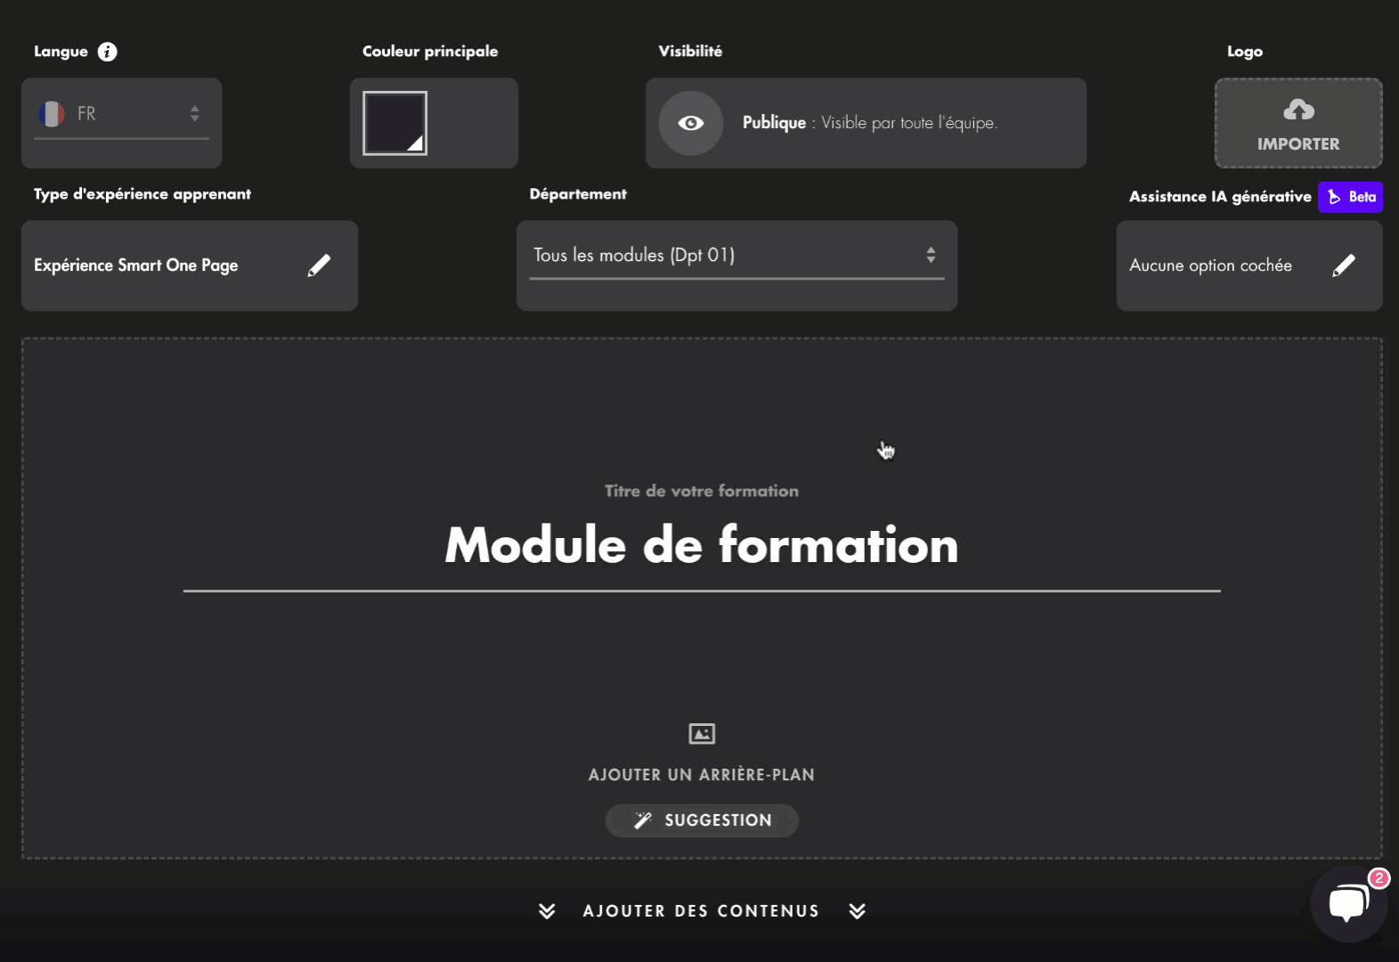Click the Module de formation title field
Screen dimensions: 1399x962
701,545
